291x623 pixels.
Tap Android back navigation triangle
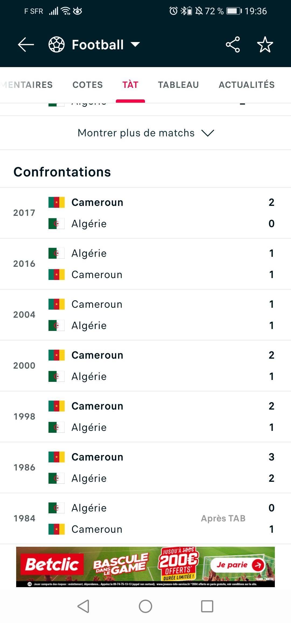[83, 606]
